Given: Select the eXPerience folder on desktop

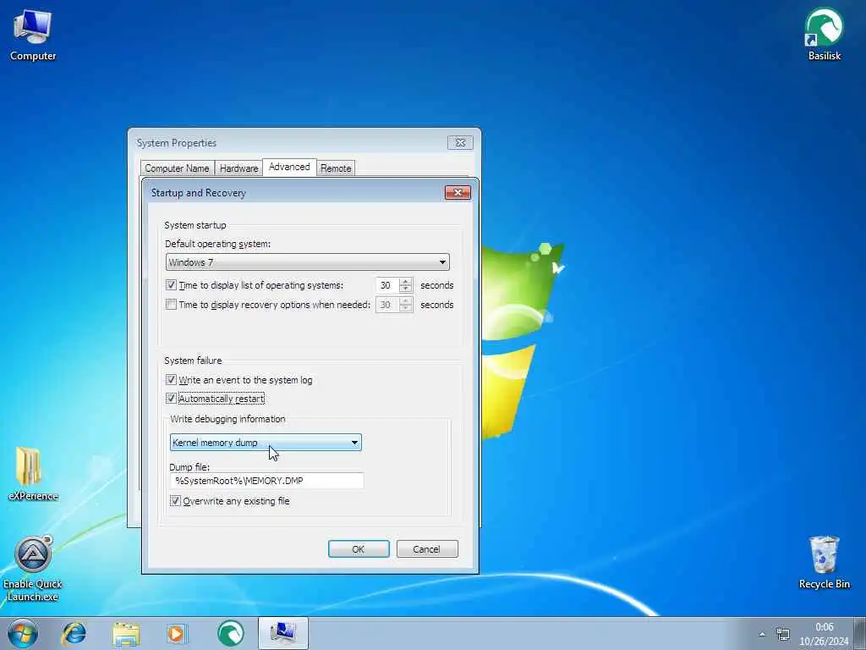Looking at the screenshot, I should click(x=33, y=473).
